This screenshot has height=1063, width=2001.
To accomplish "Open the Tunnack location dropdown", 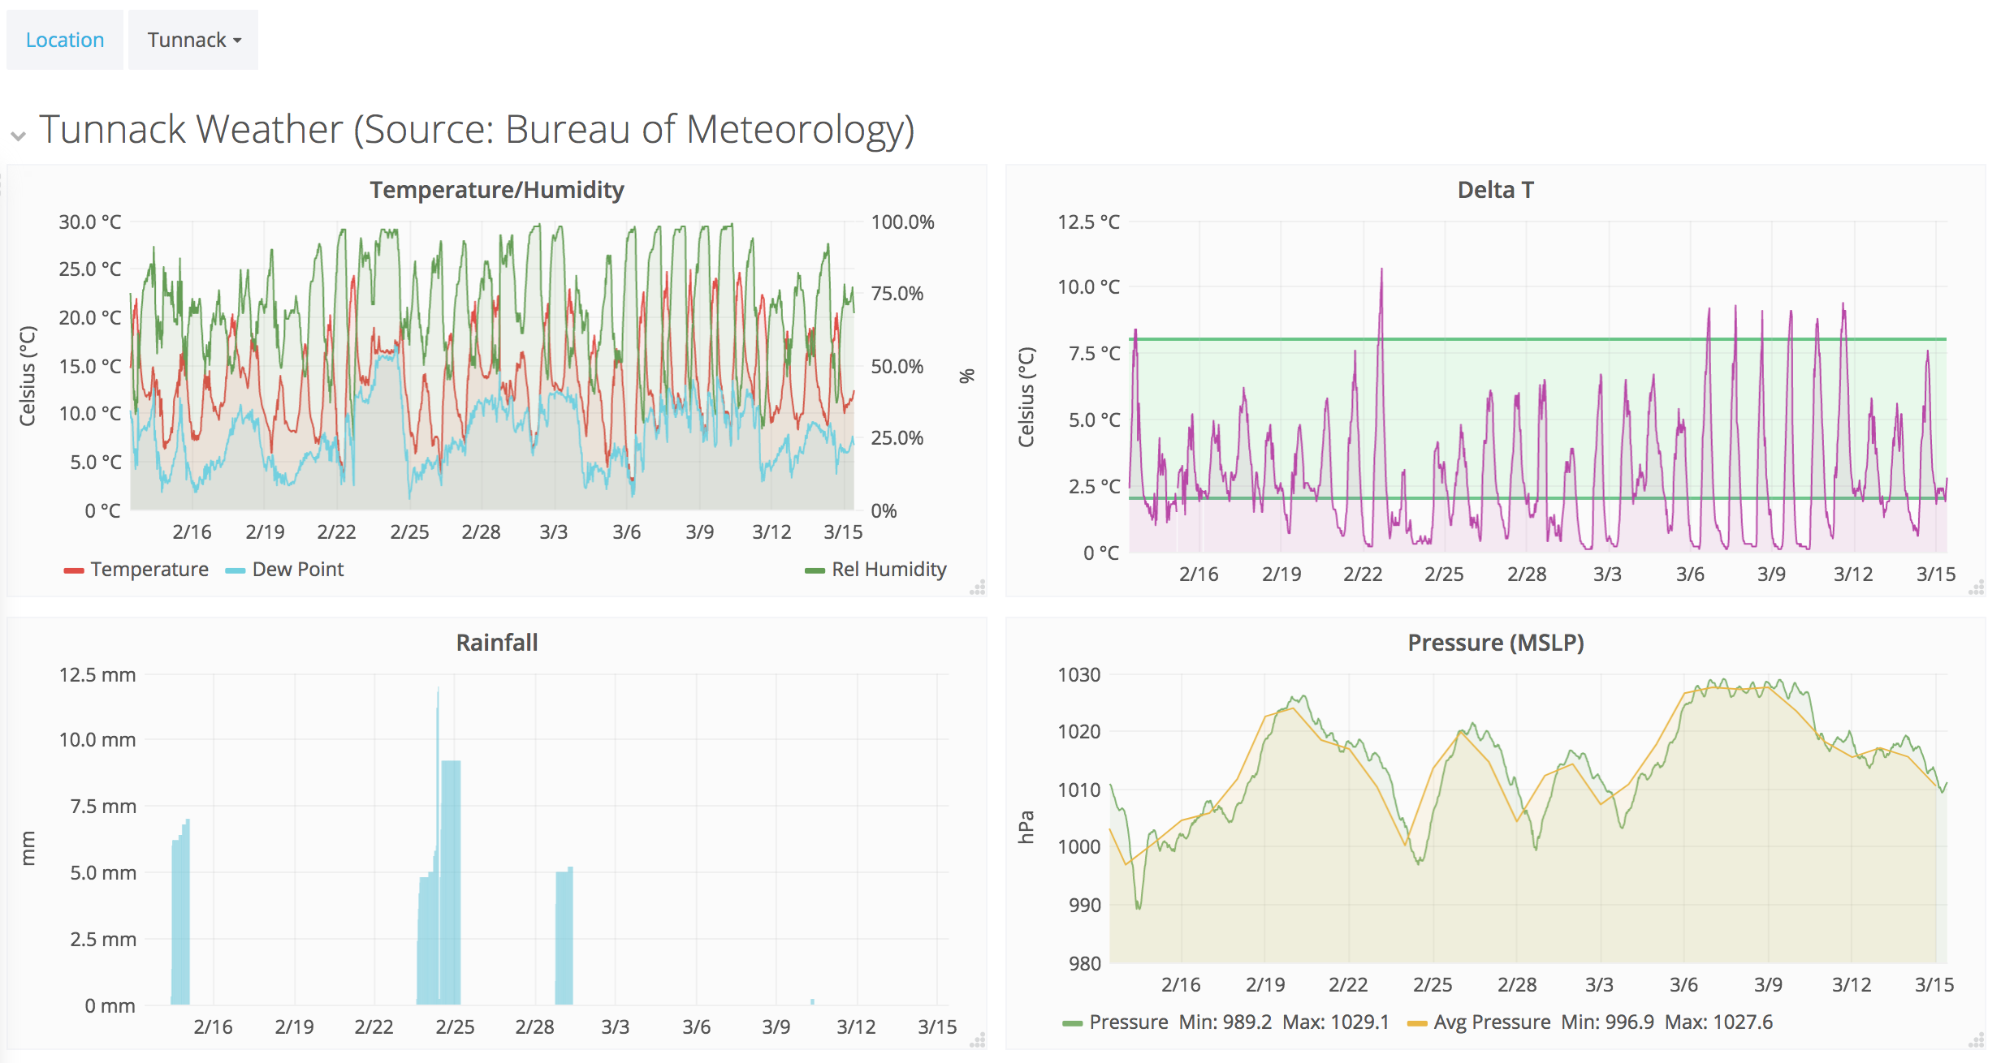I will click(193, 40).
